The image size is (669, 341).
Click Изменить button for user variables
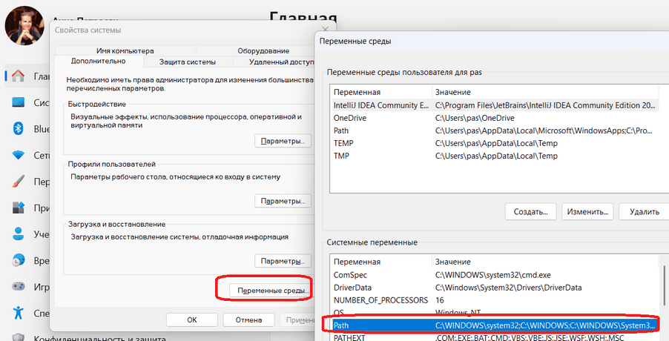[x=588, y=211]
